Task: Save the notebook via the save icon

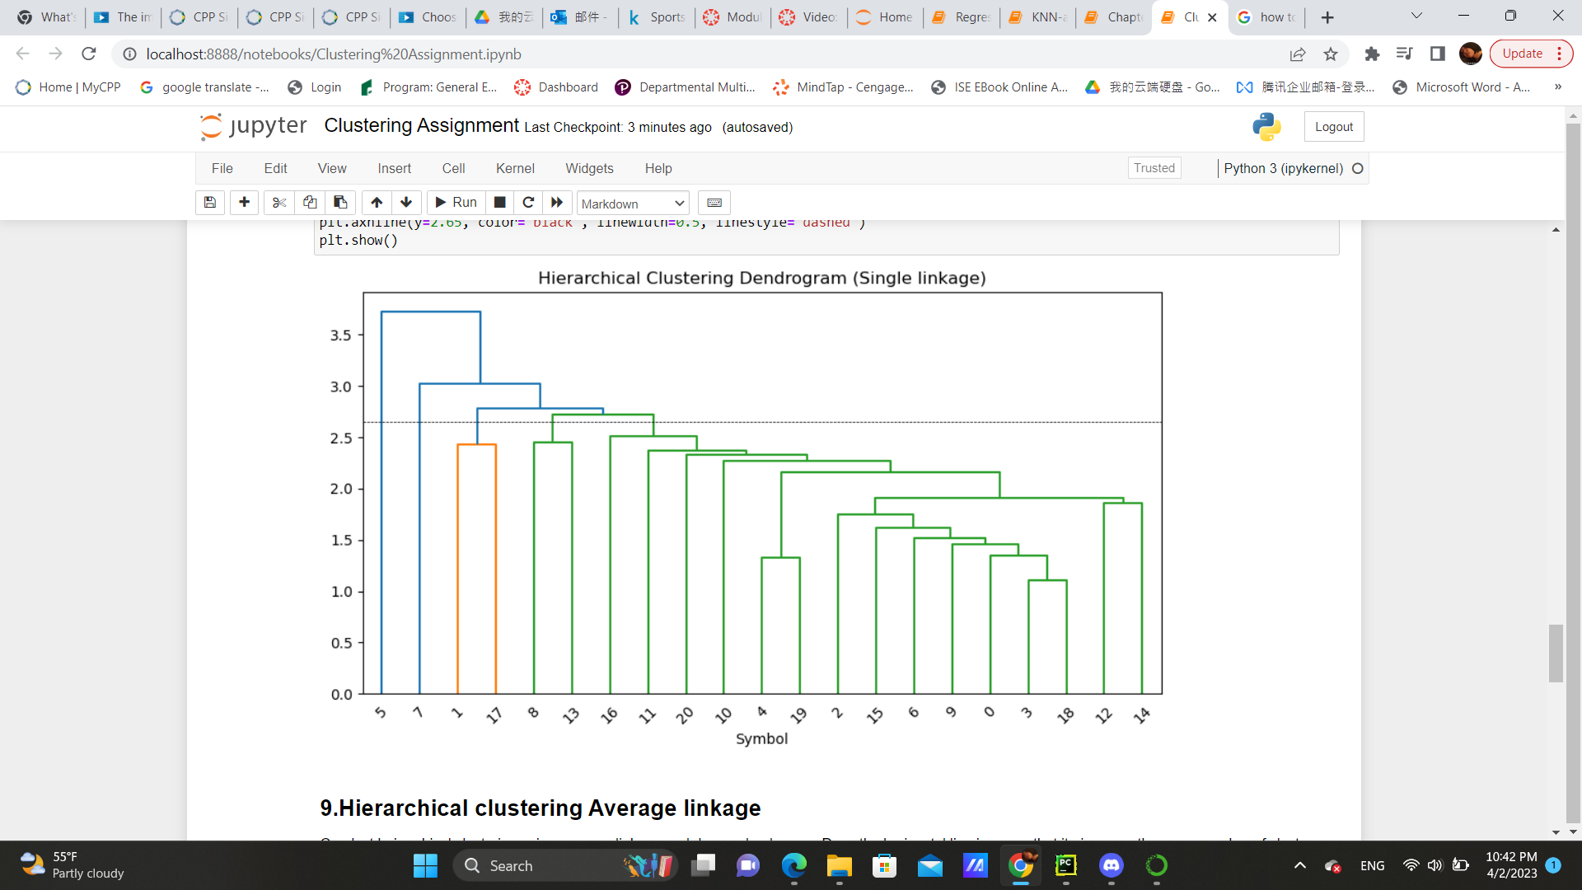Action: 209,203
